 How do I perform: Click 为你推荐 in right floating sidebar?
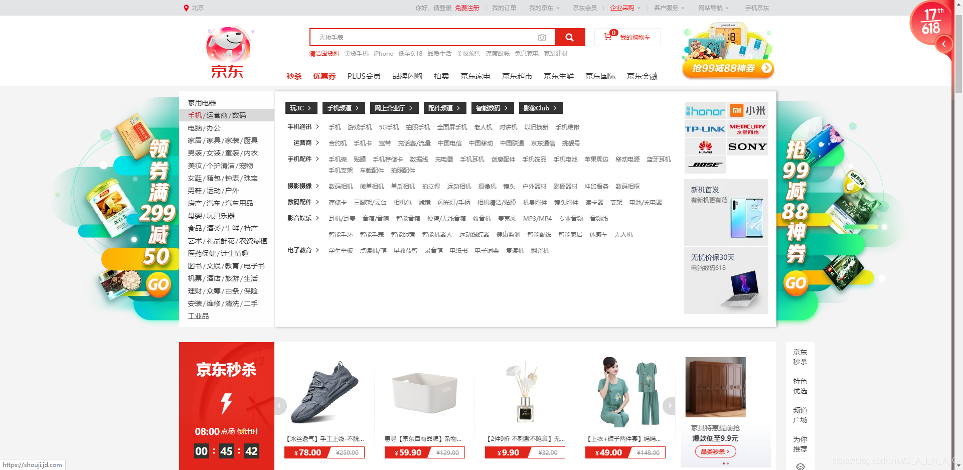800,444
